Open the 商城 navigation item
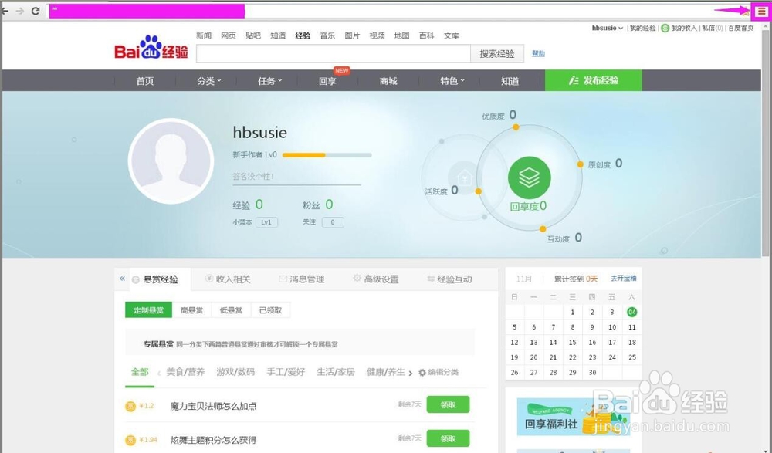The height and width of the screenshot is (453, 772). [x=388, y=81]
